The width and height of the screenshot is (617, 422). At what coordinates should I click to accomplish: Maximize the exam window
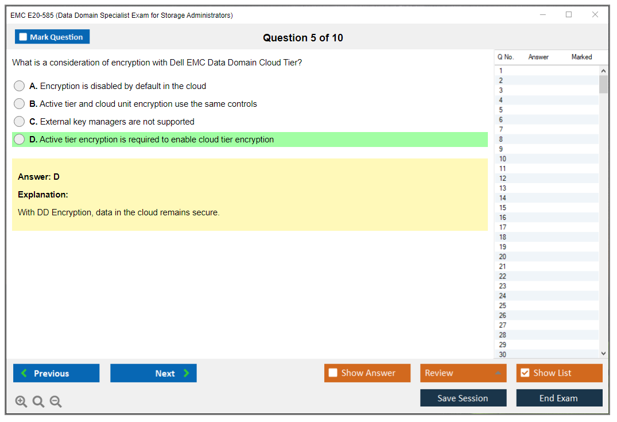coord(569,15)
